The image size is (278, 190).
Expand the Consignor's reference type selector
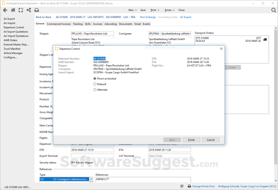[x=91, y=179]
